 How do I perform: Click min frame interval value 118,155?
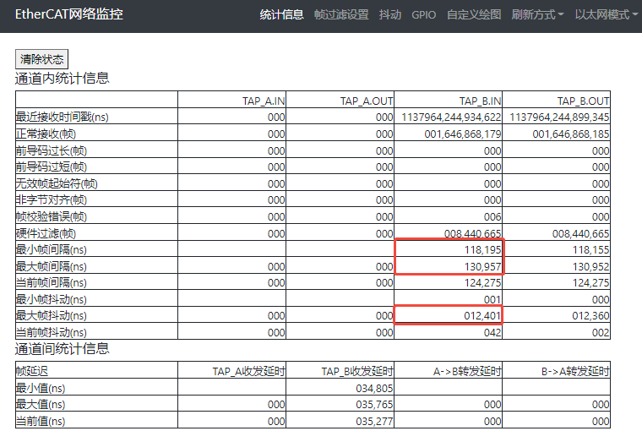(x=590, y=249)
